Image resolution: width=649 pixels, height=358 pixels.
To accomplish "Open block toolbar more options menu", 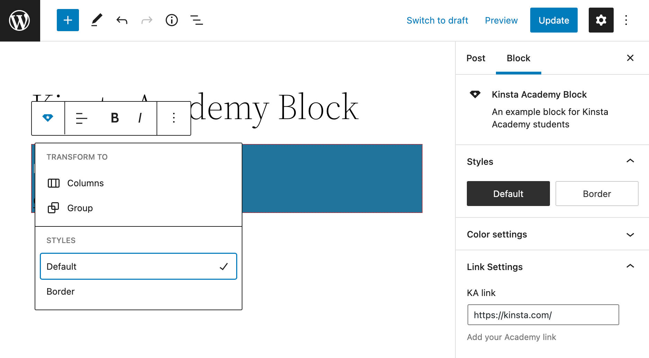I will click(174, 118).
